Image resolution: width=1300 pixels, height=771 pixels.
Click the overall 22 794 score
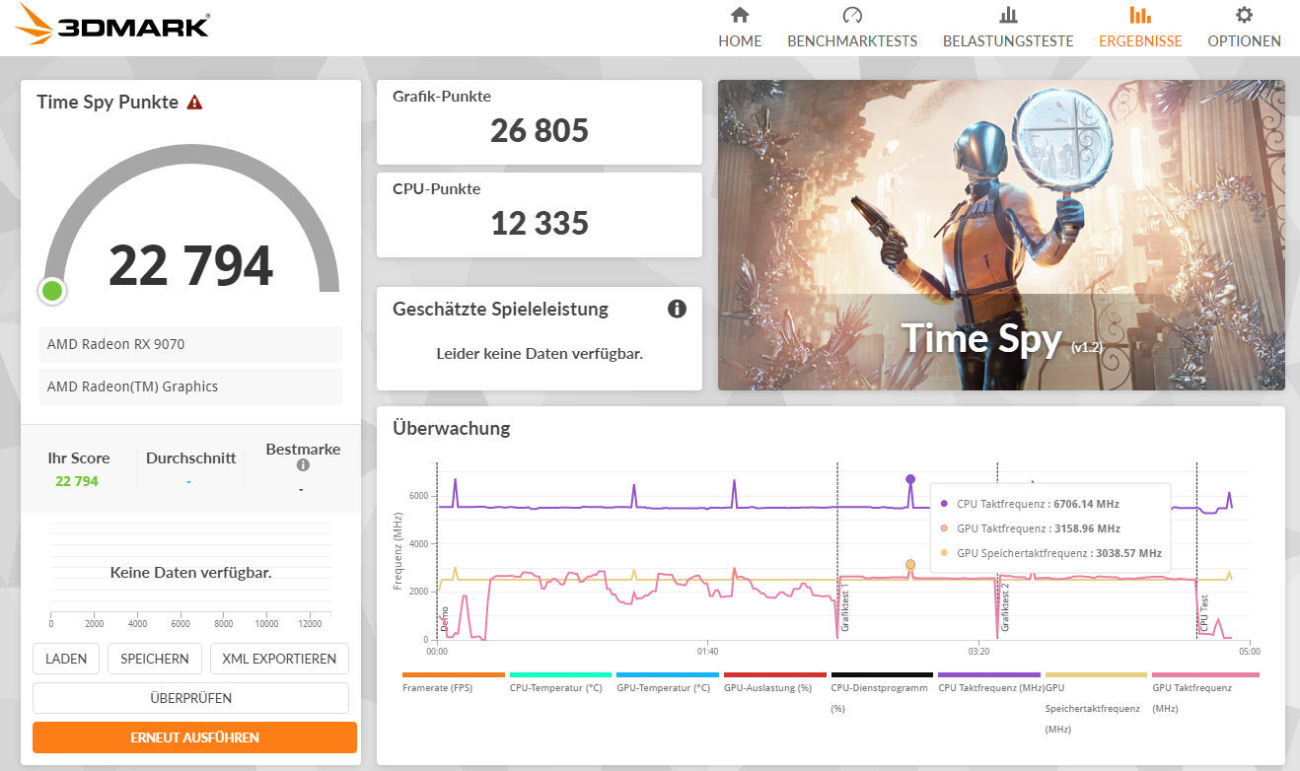(190, 265)
